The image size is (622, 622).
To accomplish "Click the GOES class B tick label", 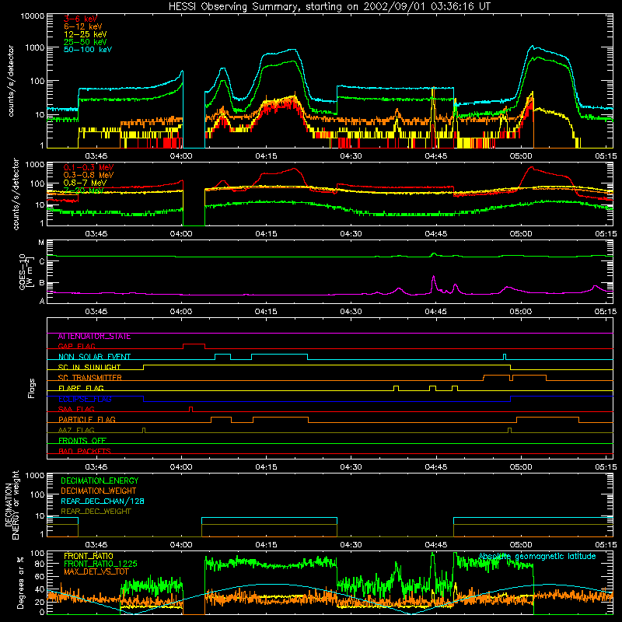I will pos(42,283).
